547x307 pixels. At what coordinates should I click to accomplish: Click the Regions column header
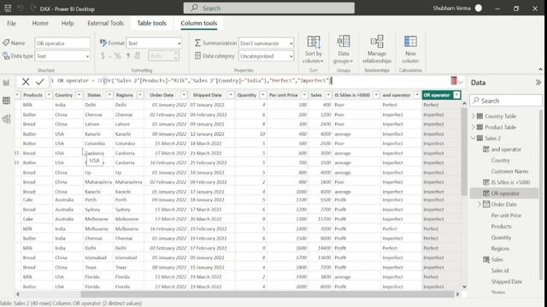tap(125, 95)
